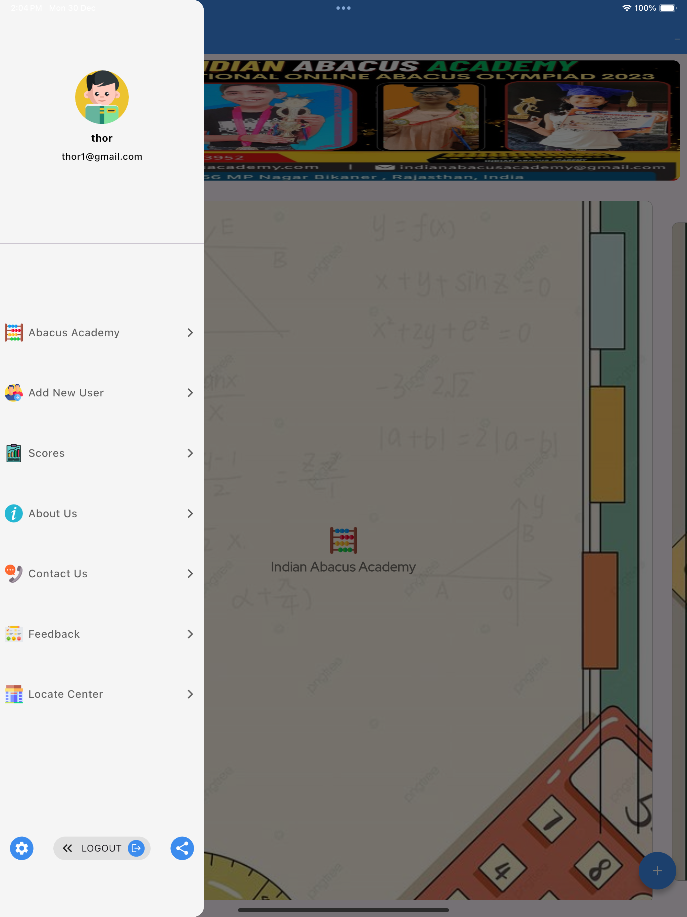
Task: Click the exit arrow icon on Logout
Action: [136, 848]
